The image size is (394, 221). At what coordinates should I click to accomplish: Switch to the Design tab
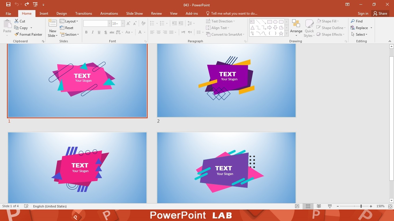pos(61,14)
